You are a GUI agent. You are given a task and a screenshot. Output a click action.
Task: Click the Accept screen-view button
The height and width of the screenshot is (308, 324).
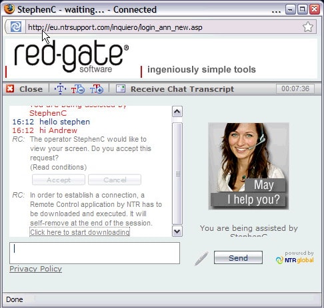[59, 180]
